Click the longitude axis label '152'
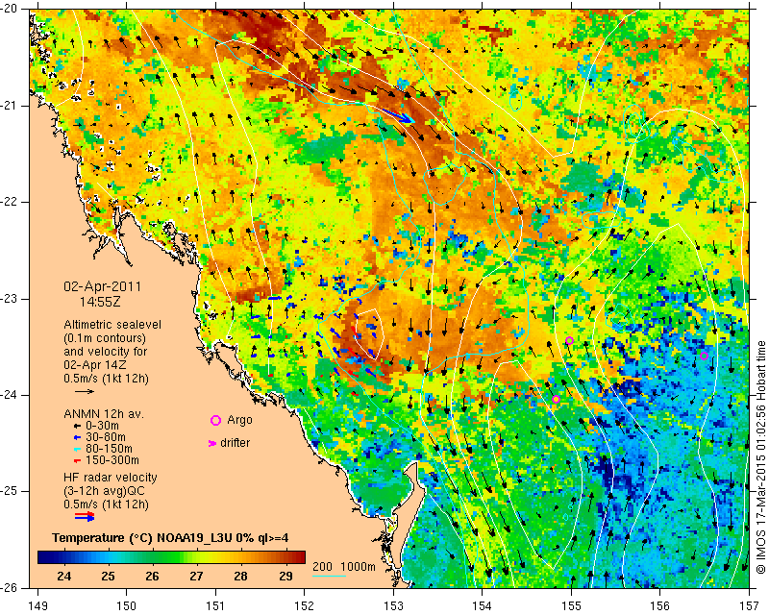Image resolution: width=769 pixels, height=615 pixels. point(304,606)
